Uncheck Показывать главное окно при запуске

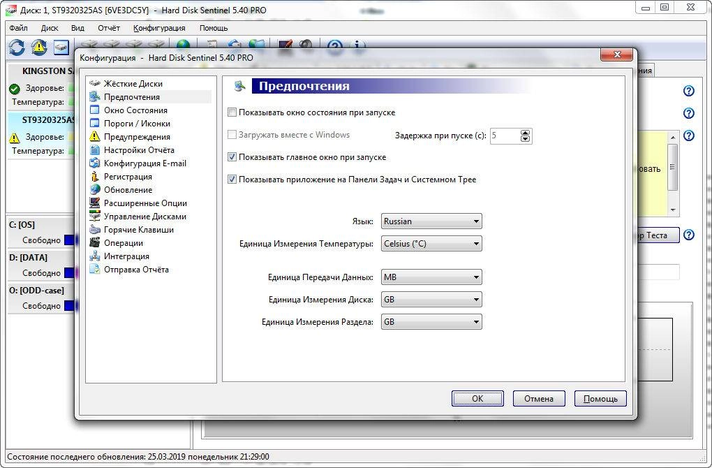232,156
